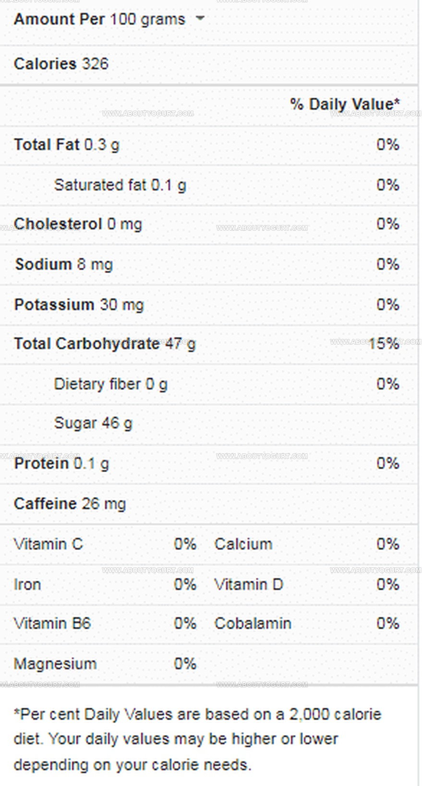Click the Caffeine 26 mg row
This screenshot has width=422, height=786.
[x=209, y=504]
